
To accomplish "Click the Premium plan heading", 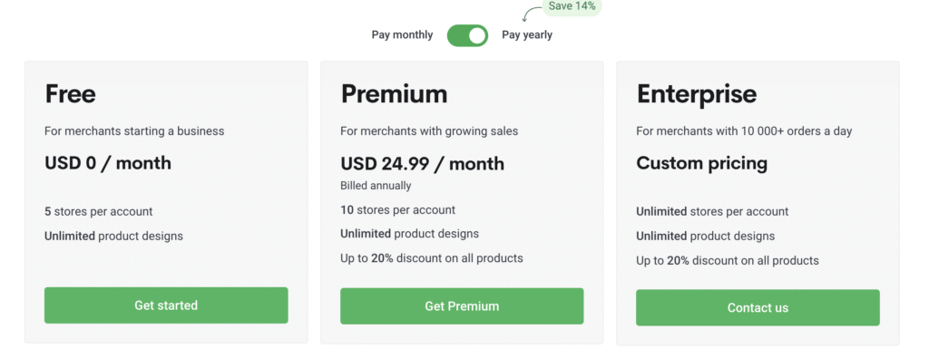I will (x=394, y=94).
